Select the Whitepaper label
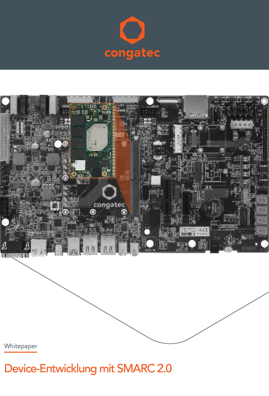Viewport: 269px width, 396px height. click(x=21, y=346)
